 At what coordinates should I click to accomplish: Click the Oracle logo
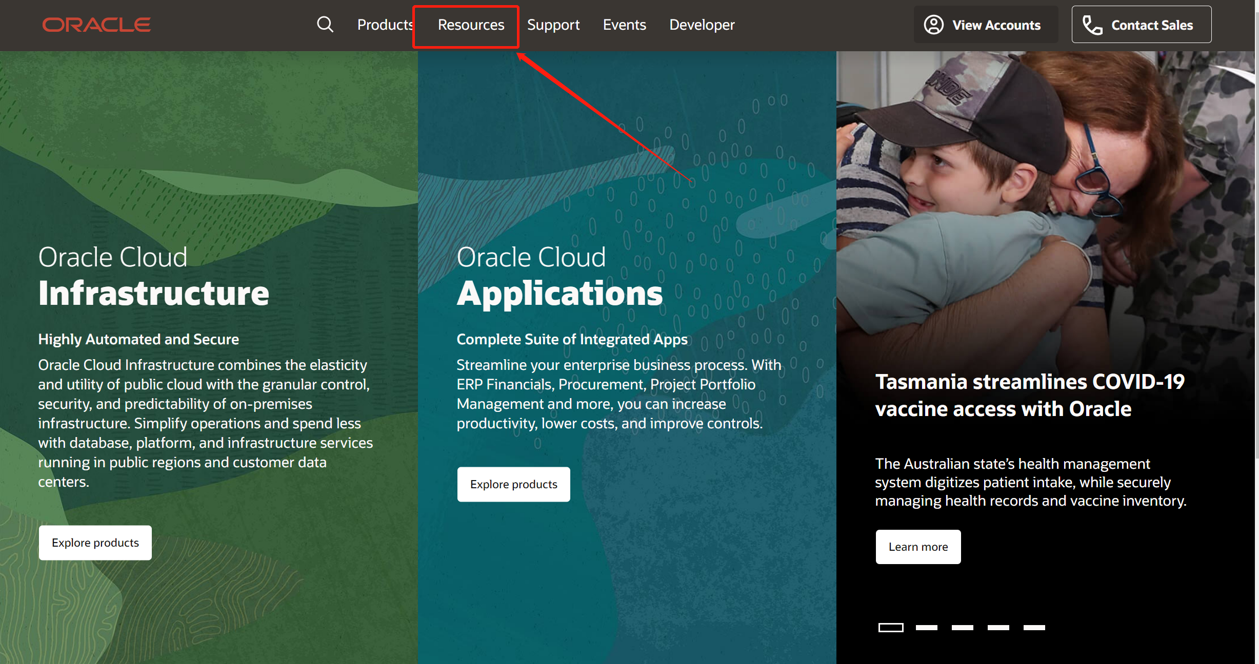pos(96,25)
